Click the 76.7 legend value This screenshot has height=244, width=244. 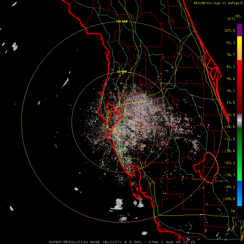(x=231, y=54)
